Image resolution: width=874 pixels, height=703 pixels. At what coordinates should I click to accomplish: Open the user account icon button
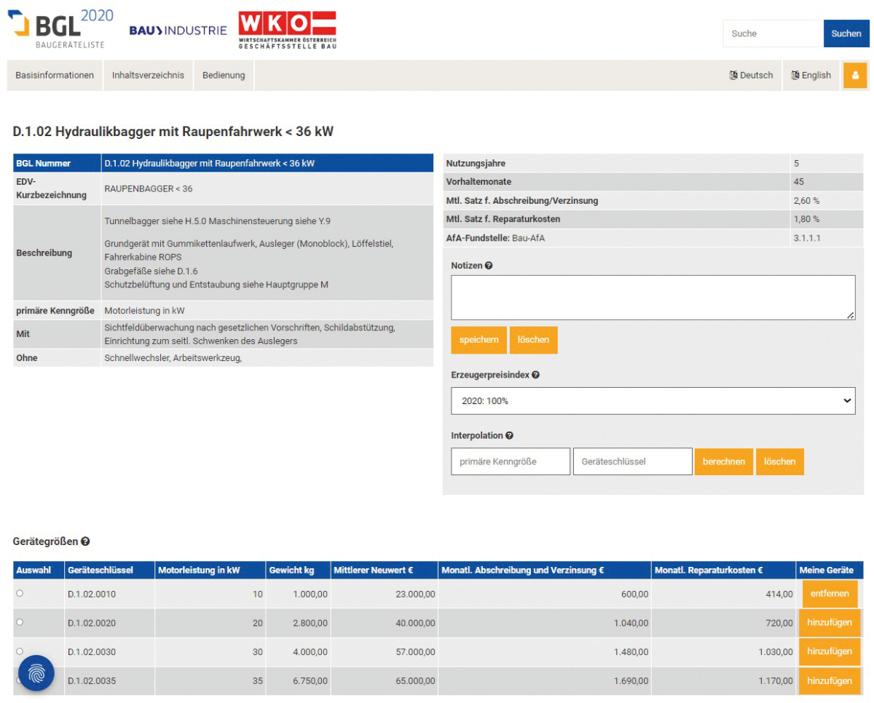click(855, 75)
